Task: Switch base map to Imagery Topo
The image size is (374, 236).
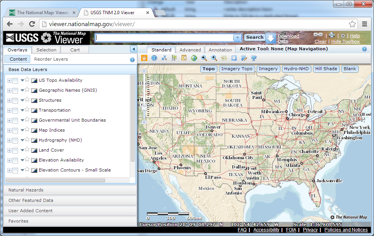Action: 237,69
